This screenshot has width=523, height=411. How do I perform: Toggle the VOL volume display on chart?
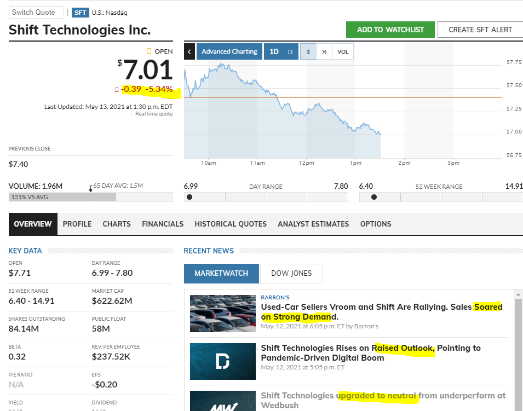pyautogui.click(x=342, y=51)
